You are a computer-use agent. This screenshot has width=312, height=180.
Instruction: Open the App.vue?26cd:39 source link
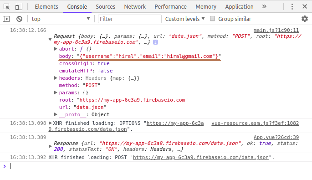[276, 137]
